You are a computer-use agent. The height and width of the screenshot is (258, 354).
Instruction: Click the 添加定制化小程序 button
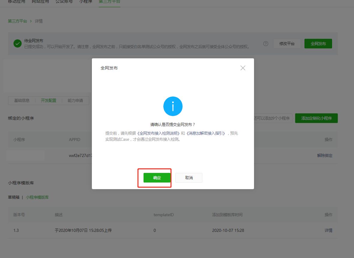316,118
